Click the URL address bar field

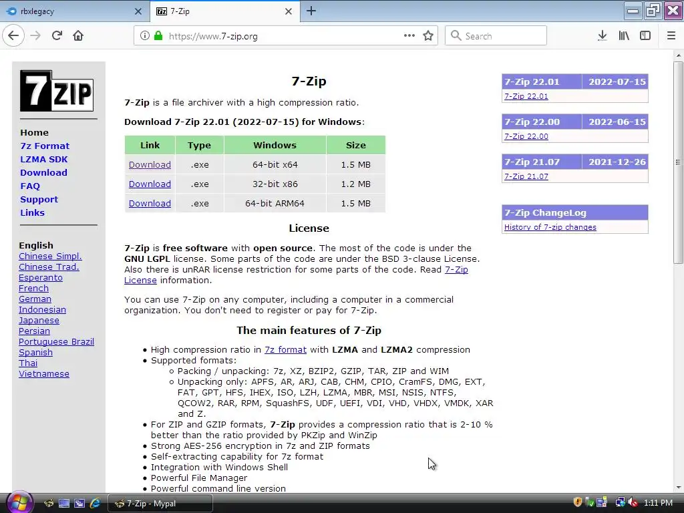(x=286, y=36)
